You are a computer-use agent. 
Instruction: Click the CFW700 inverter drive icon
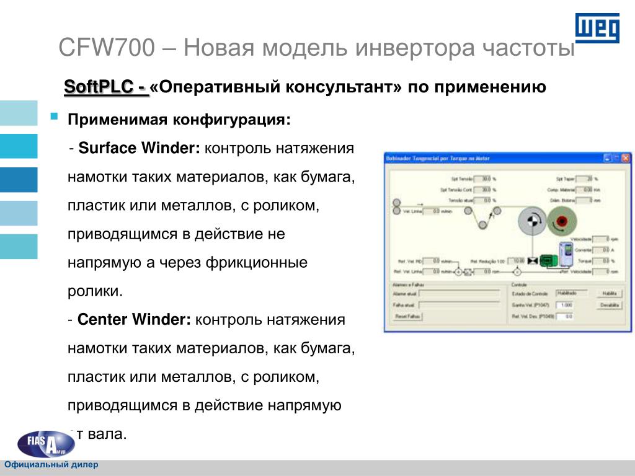point(566,254)
